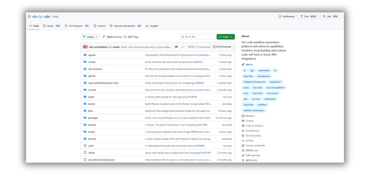370x175 pixels.
Task: Open the n8n-cat-bot avatar
Action: 85,47
